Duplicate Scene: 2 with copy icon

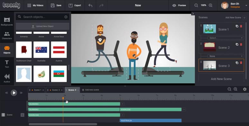tap(237, 45)
